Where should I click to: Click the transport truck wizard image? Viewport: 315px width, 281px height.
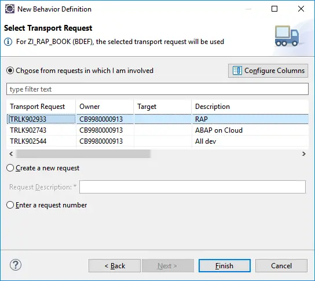click(x=287, y=36)
